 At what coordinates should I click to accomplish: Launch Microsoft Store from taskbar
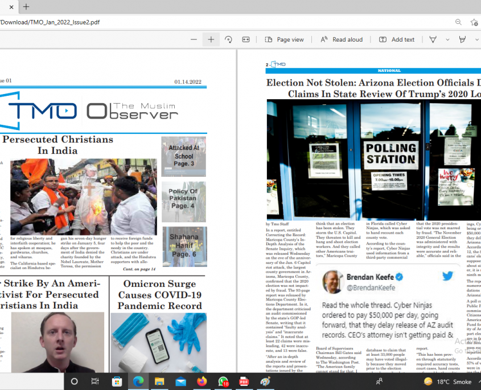(117, 381)
